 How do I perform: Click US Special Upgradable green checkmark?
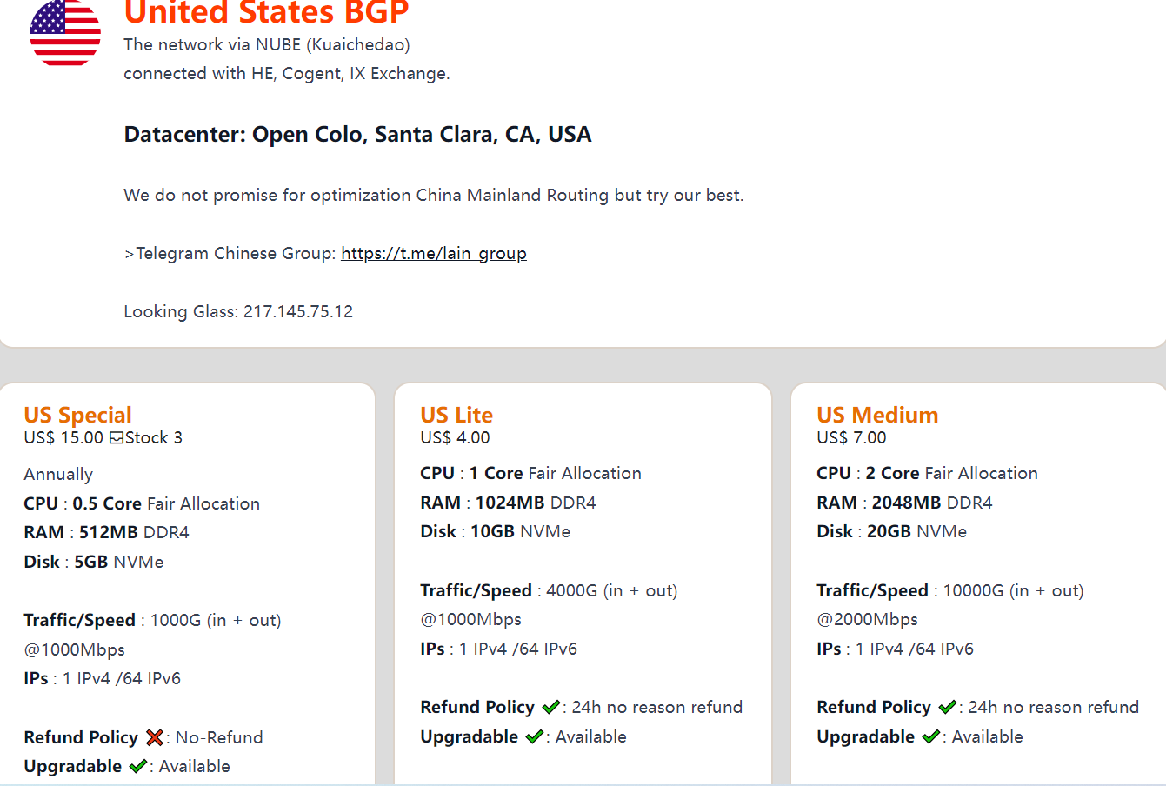pyautogui.click(x=137, y=766)
